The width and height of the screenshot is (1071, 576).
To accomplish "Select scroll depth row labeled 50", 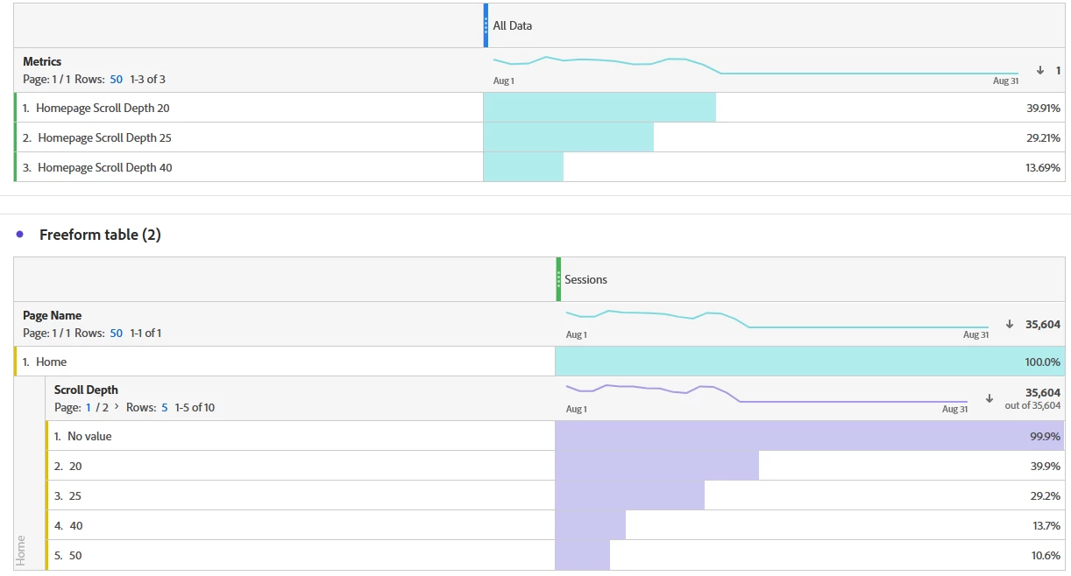I will point(556,555).
